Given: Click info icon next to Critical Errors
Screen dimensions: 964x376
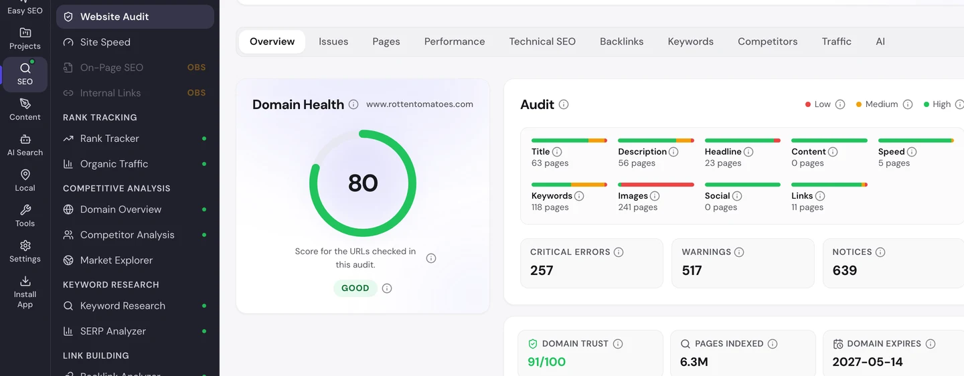Looking at the screenshot, I should click(x=619, y=252).
